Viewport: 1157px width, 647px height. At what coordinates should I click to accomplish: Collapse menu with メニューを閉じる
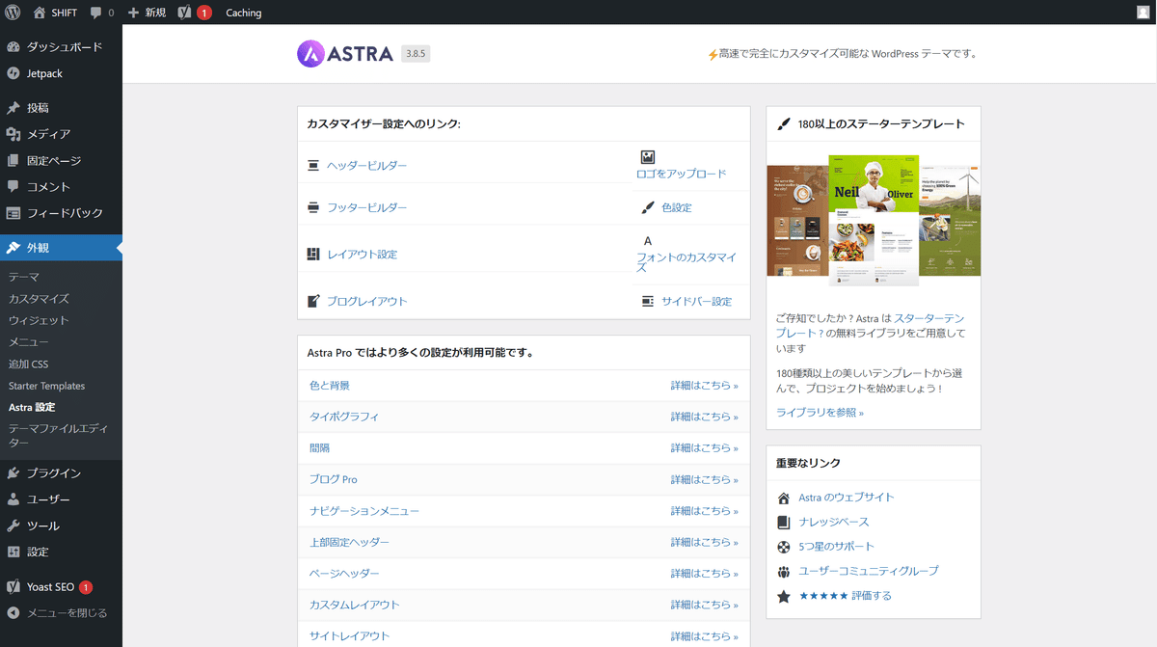(x=61, y=613)
